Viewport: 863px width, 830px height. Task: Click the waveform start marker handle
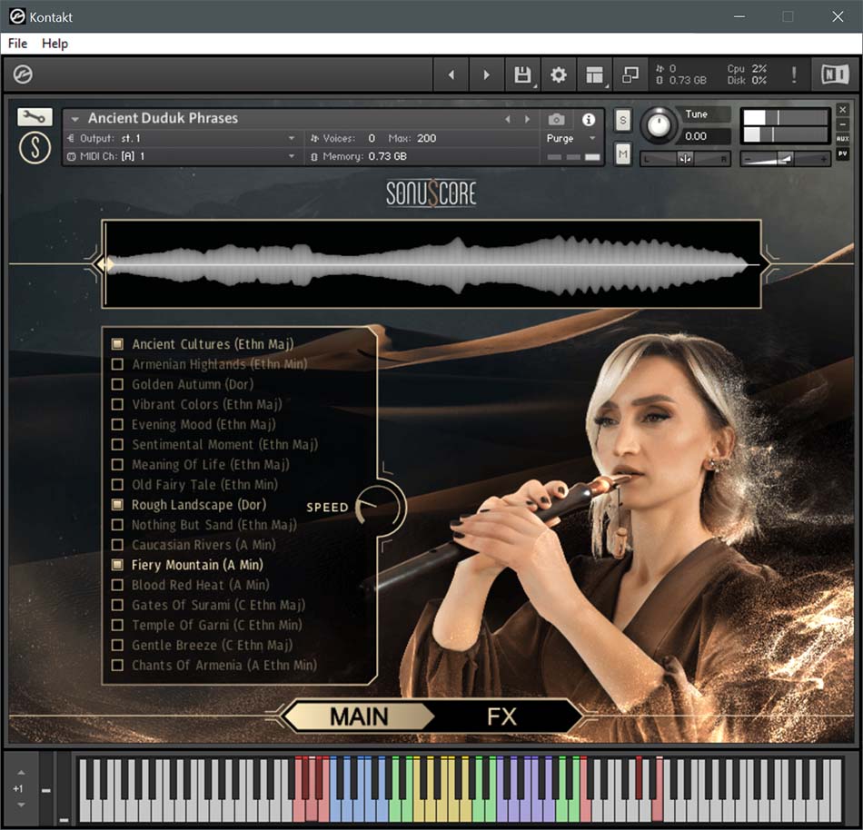104,264
